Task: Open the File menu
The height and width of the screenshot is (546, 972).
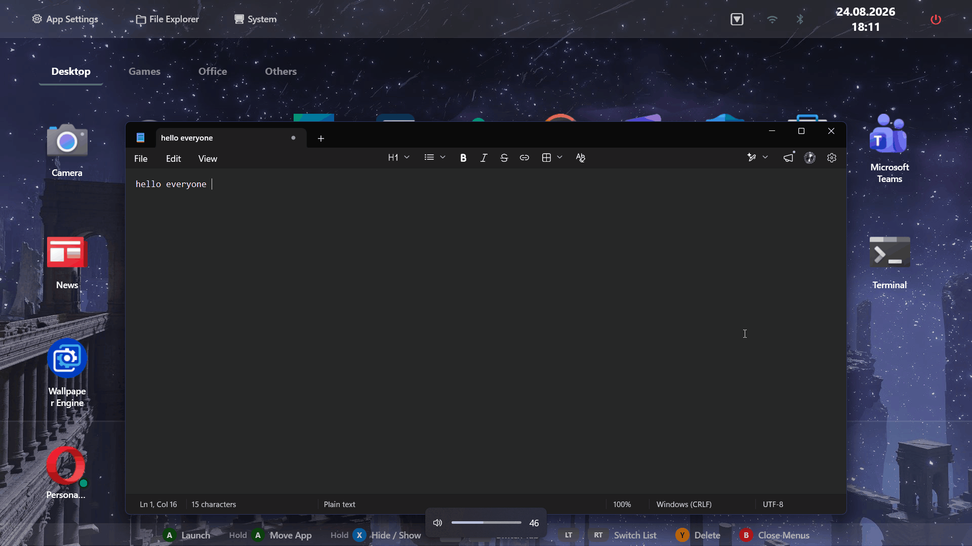Action: [141, 159]
